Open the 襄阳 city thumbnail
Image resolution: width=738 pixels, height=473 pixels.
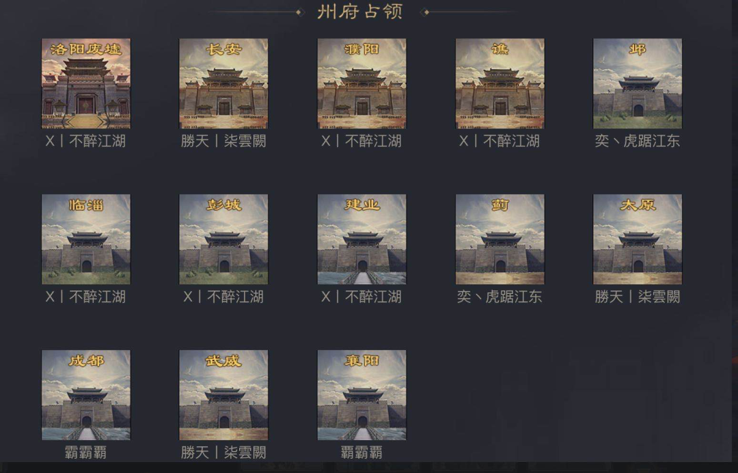point(362,395)
